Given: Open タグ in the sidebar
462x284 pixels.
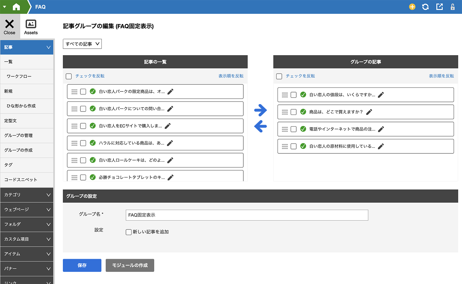Looking at the screenshot, I should (x=27, y=165).
